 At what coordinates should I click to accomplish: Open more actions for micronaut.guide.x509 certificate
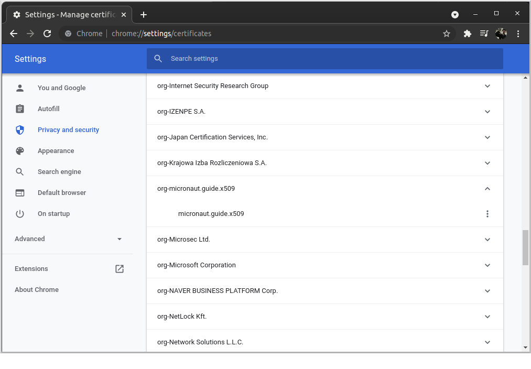487,214
